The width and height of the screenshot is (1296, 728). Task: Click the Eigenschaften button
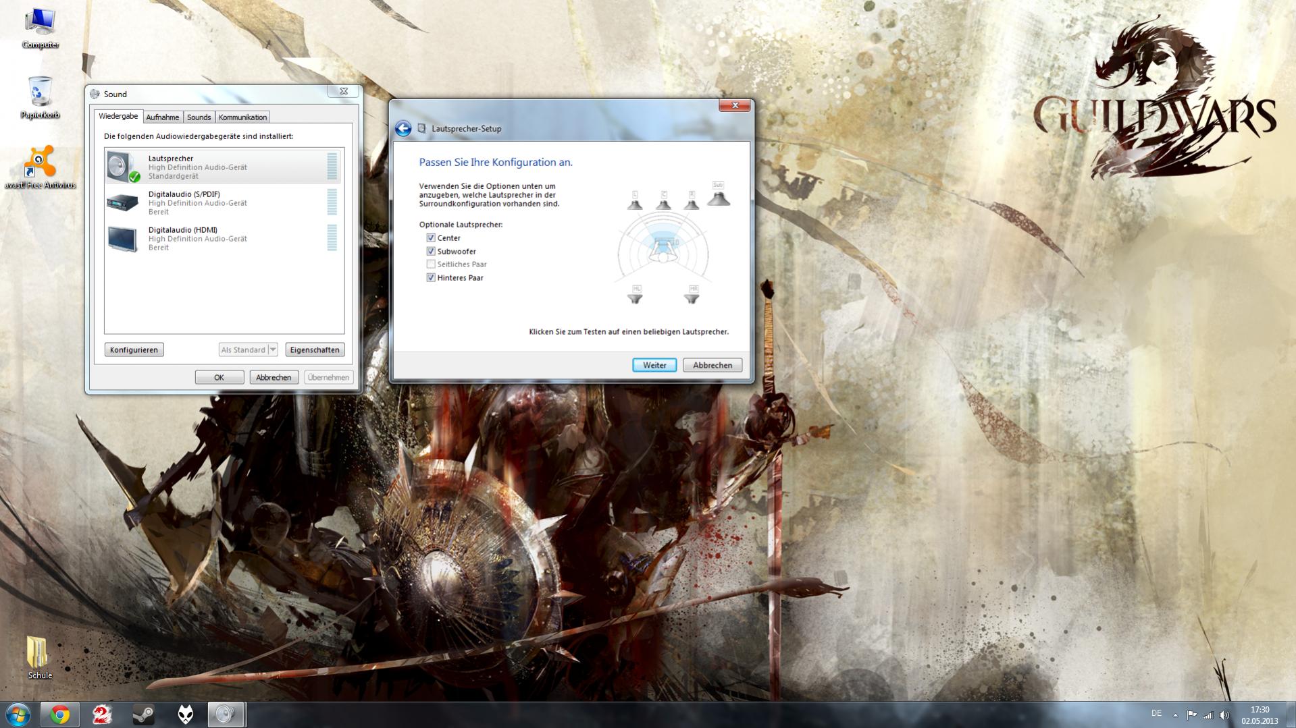pyautogui.click(x=315, y=349)
